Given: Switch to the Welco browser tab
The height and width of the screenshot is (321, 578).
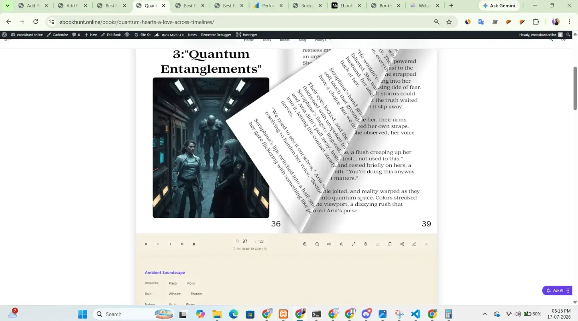Looking at the screenshot, I should (425, 6).
